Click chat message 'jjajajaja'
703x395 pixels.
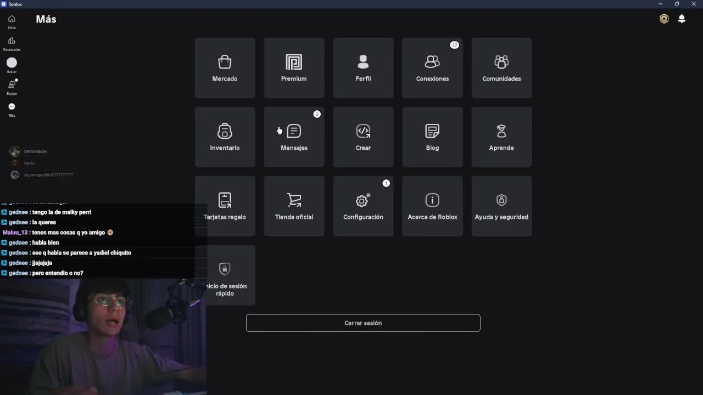pyautogui.click(x=27, y=263)
